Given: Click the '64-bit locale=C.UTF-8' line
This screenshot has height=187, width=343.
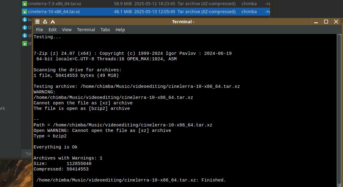Looking at the screenshot, I should 106,59.
